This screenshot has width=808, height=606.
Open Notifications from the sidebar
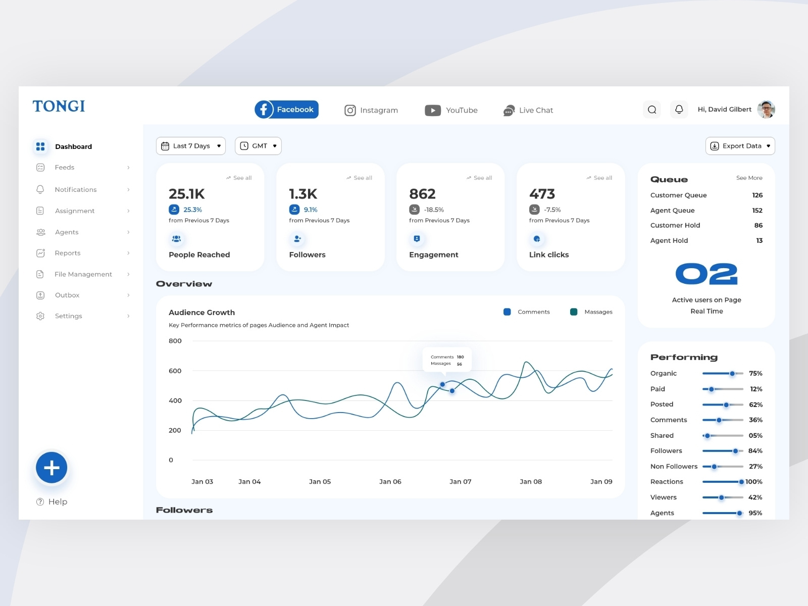76,189
